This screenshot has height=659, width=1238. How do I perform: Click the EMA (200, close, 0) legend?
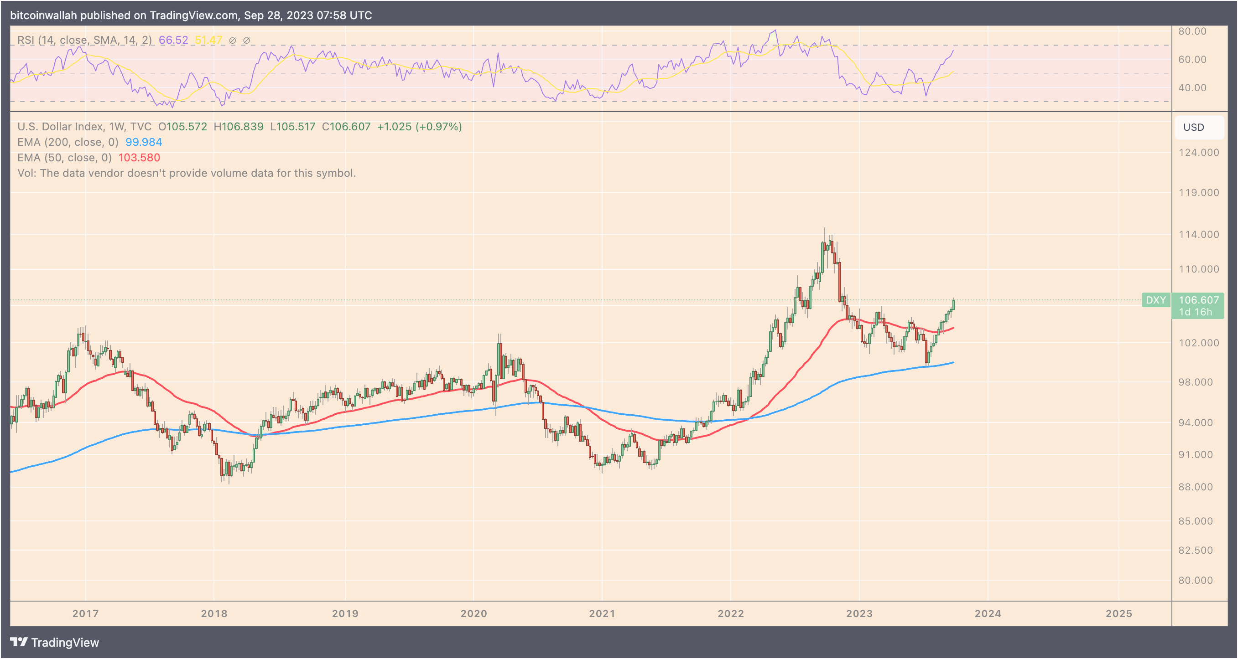(68, 142)
